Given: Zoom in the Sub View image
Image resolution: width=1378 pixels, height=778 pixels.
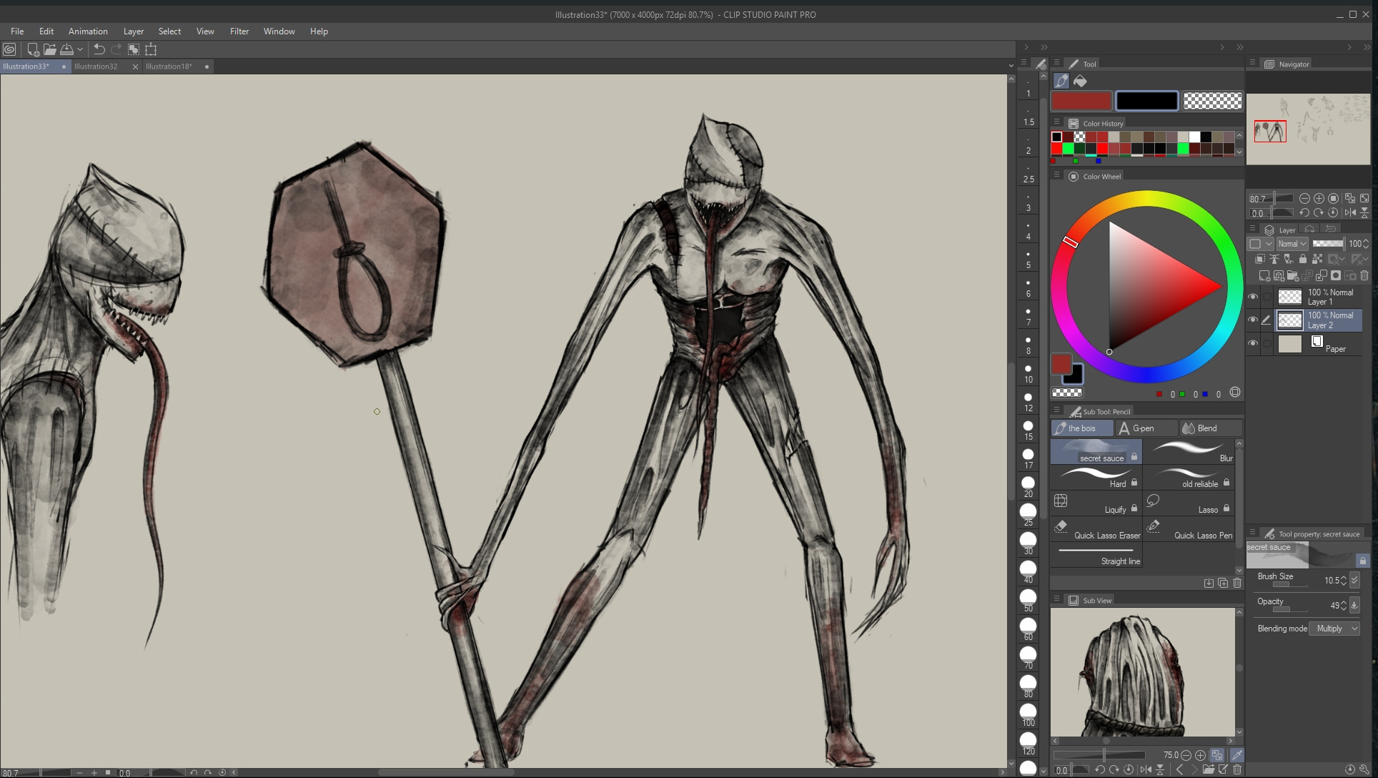Looking at the screenshot, I should 1200,755.
